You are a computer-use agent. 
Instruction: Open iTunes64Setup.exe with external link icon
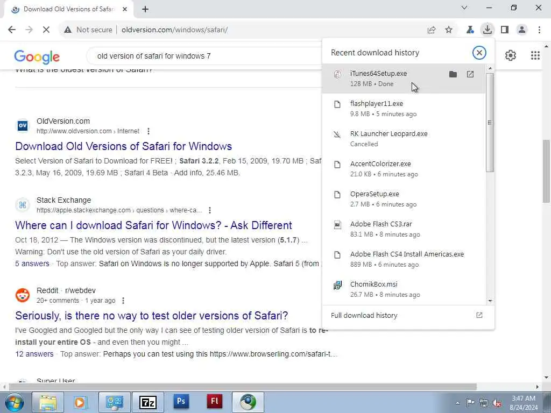[x=470, y=74]
